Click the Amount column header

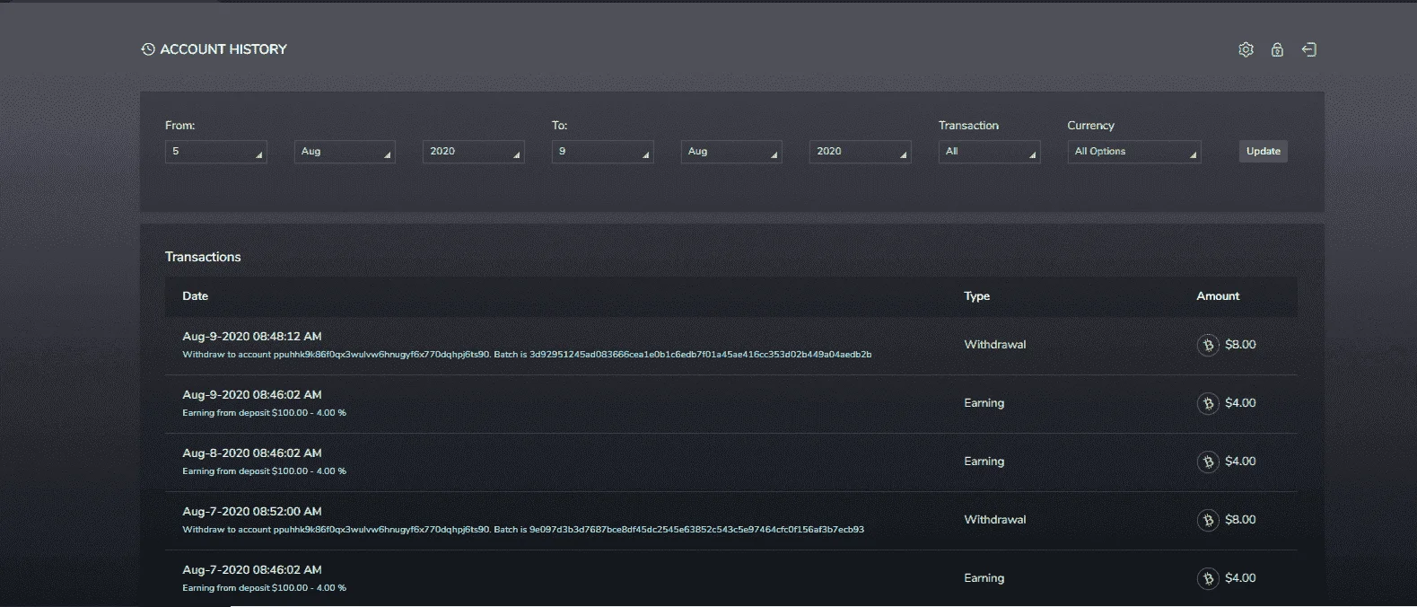click(x=1218, y=296)
